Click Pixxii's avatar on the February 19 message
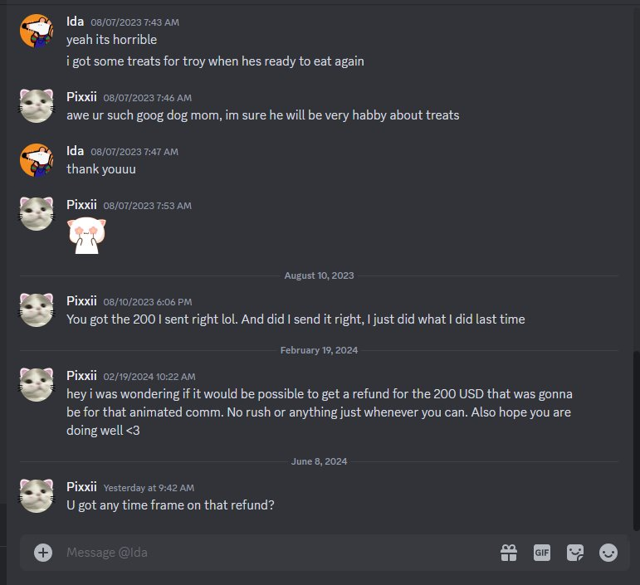This screenshot has height=585, width=640. click(x=37, y=384)
